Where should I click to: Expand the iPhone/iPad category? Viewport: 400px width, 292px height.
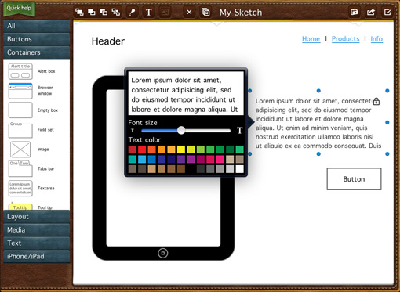tap(37, 257)
